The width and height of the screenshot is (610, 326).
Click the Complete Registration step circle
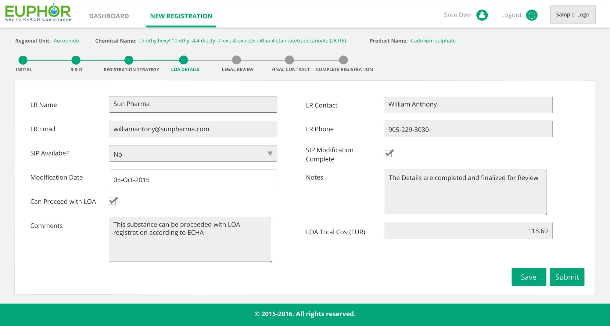pos(343,60)
